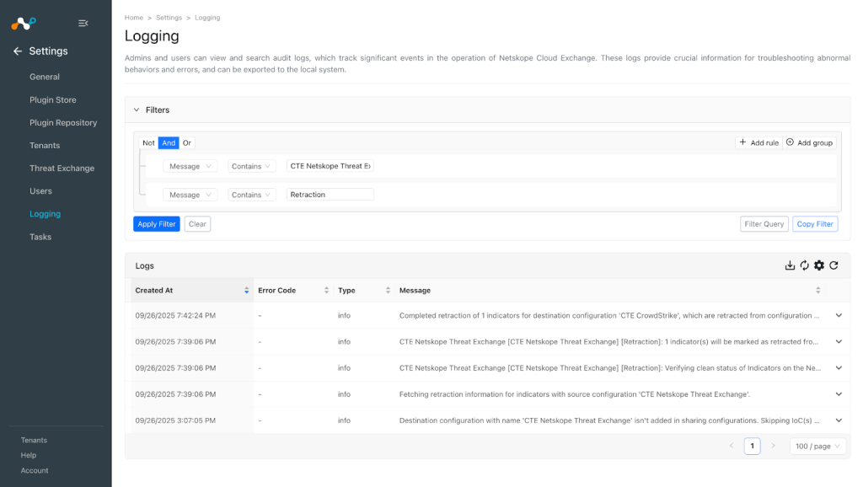
Task: Select the Or filter operator
Action: (187, 143)
